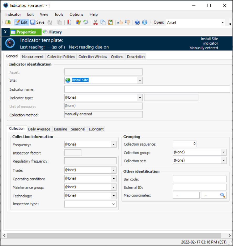This screenshot has height=246, width=233.
Task: Open the Indicator type dropdown
Action: 140,98
